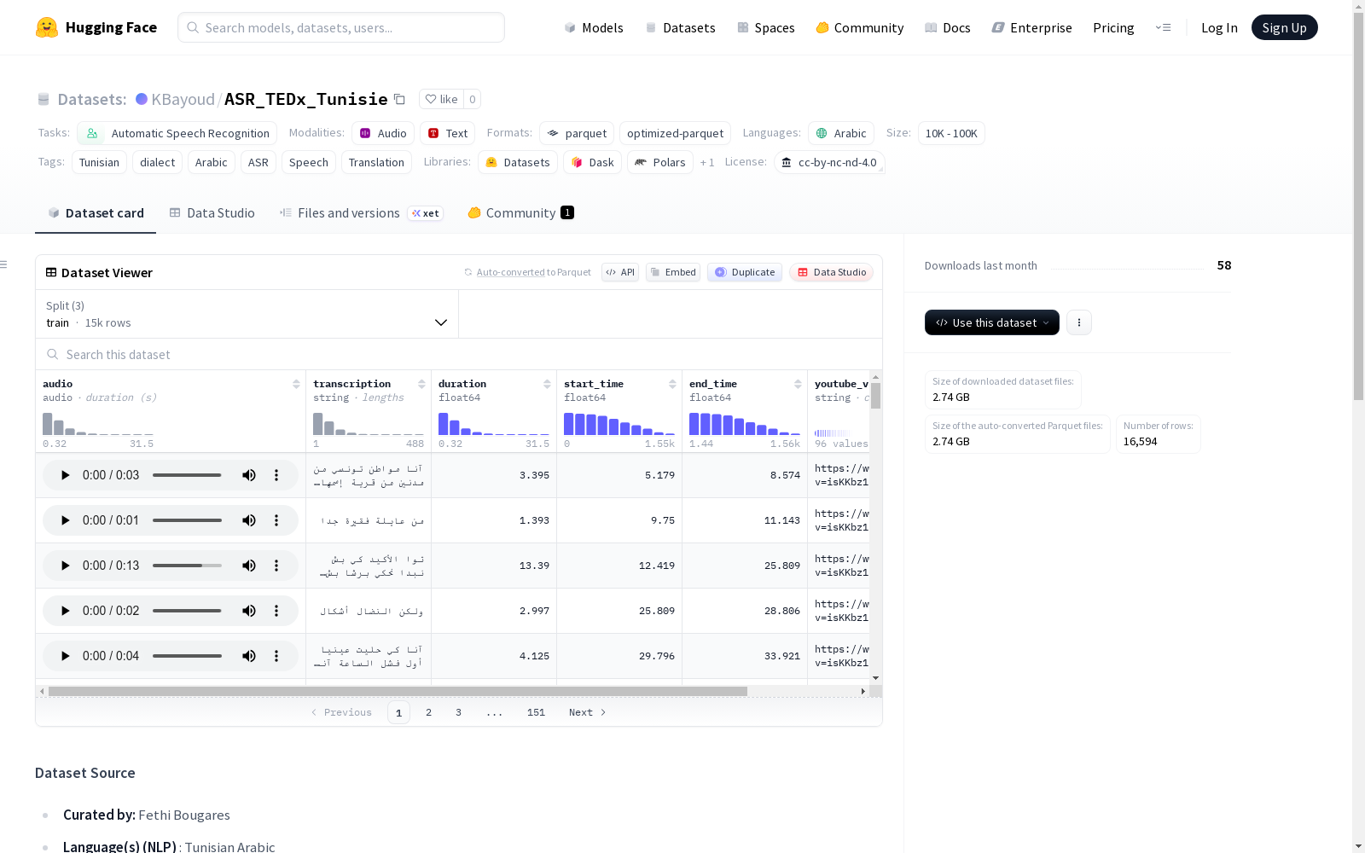This screenshot has width=1365, height=853.
Task: Open Datasets in the top navigation
Action: (x=680, y=27)
